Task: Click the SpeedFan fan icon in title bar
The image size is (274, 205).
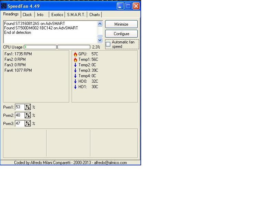Action: pos(4,6)
